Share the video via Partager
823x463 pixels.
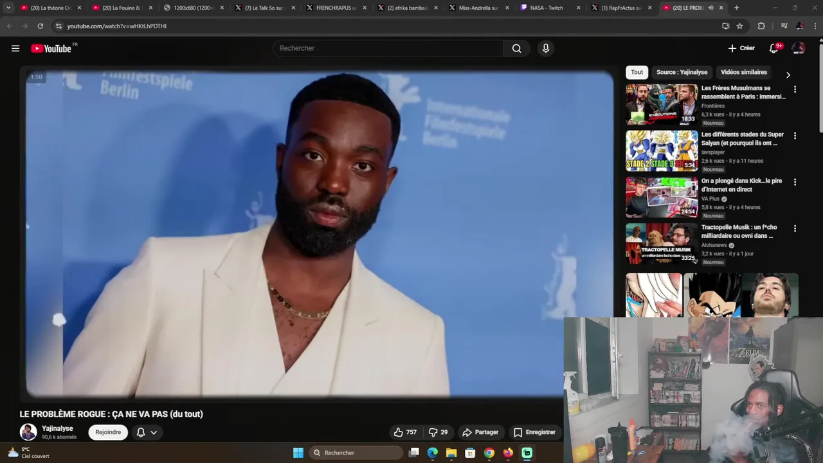(x=480, y=432)
